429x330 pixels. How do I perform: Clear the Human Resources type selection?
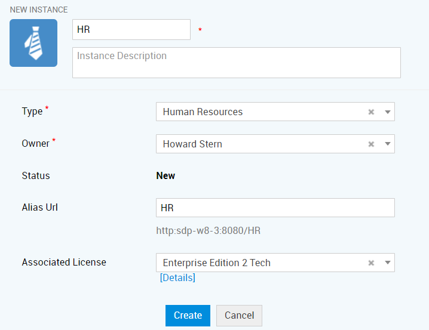coord(371,112)
